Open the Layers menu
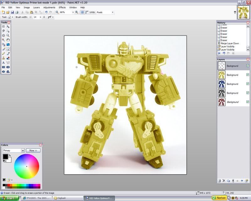Screen dimensions: 251x201 click(36, 7)
